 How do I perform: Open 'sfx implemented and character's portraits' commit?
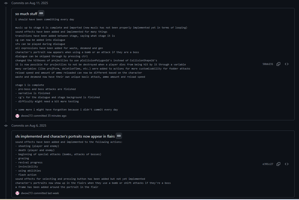point(65,136)
